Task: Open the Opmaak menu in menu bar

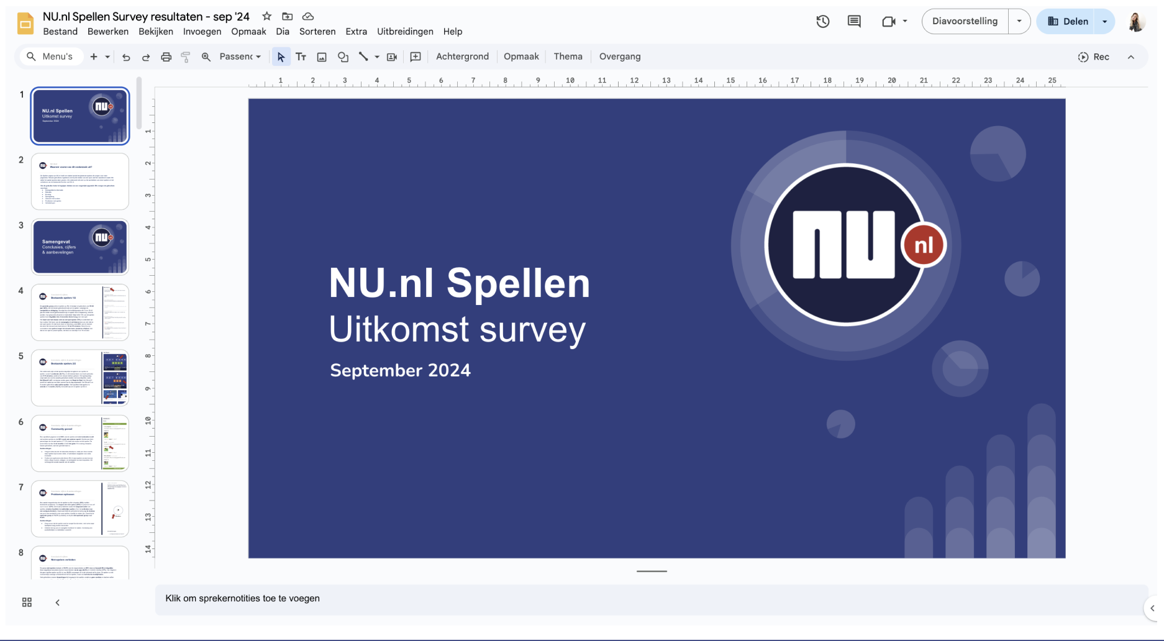Action: [x=248, y=32]
